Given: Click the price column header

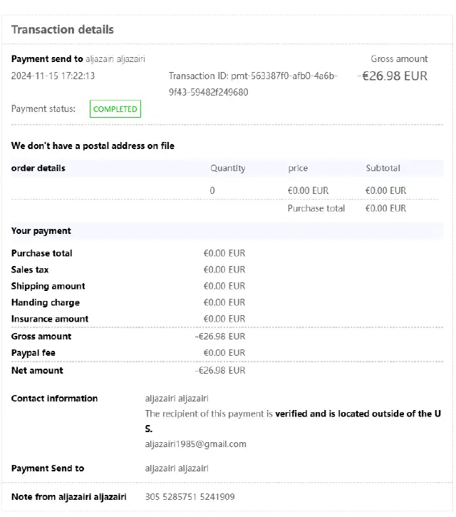Looking at the screenshot, I should pos(298,168).
